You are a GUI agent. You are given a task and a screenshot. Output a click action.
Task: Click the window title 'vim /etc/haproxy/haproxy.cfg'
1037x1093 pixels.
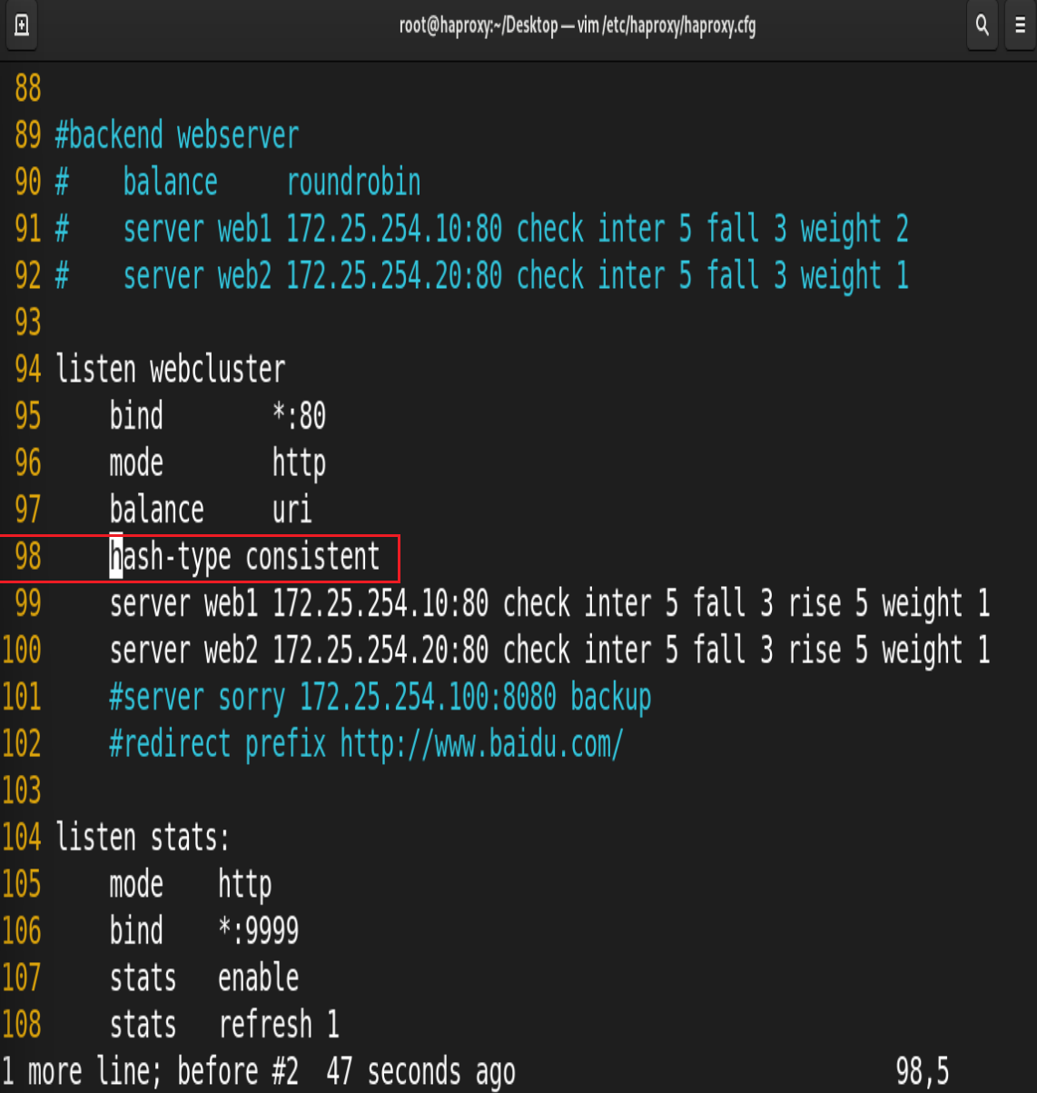[x=667, y=25]
